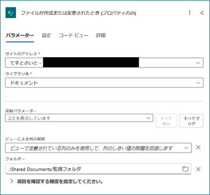The image size is (210, 195).
Task: Click the /Shared Documents/監視フォルダ folder field
Action: 98,169
